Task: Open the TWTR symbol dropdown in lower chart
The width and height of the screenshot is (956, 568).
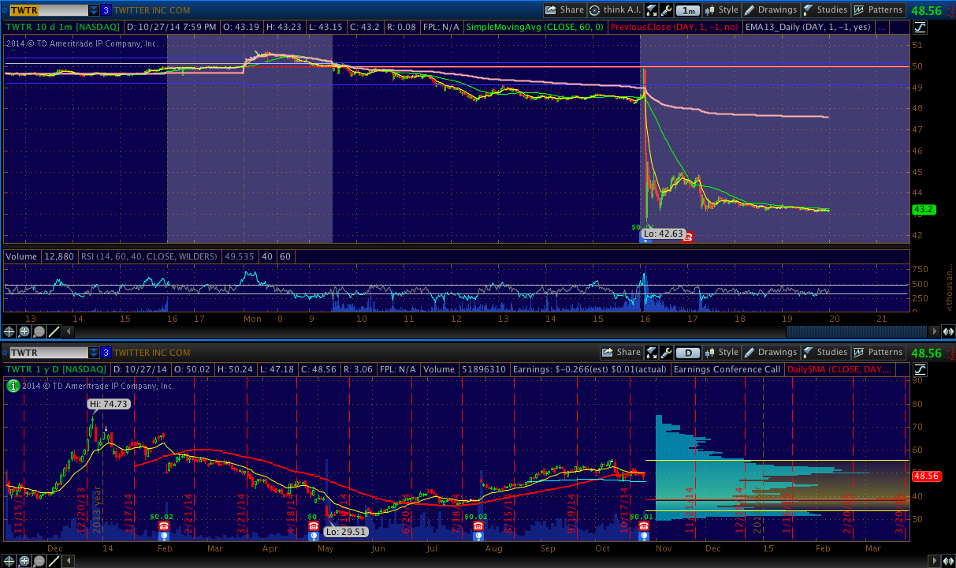Action: point(94,353)
